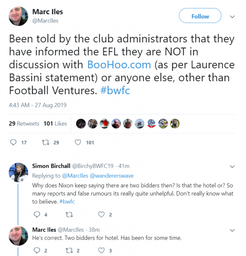Expand options for Simon Birchall's reply
The height and width of the screenshot is (256, 246).
pyautogui.click(x=232, y=167)
